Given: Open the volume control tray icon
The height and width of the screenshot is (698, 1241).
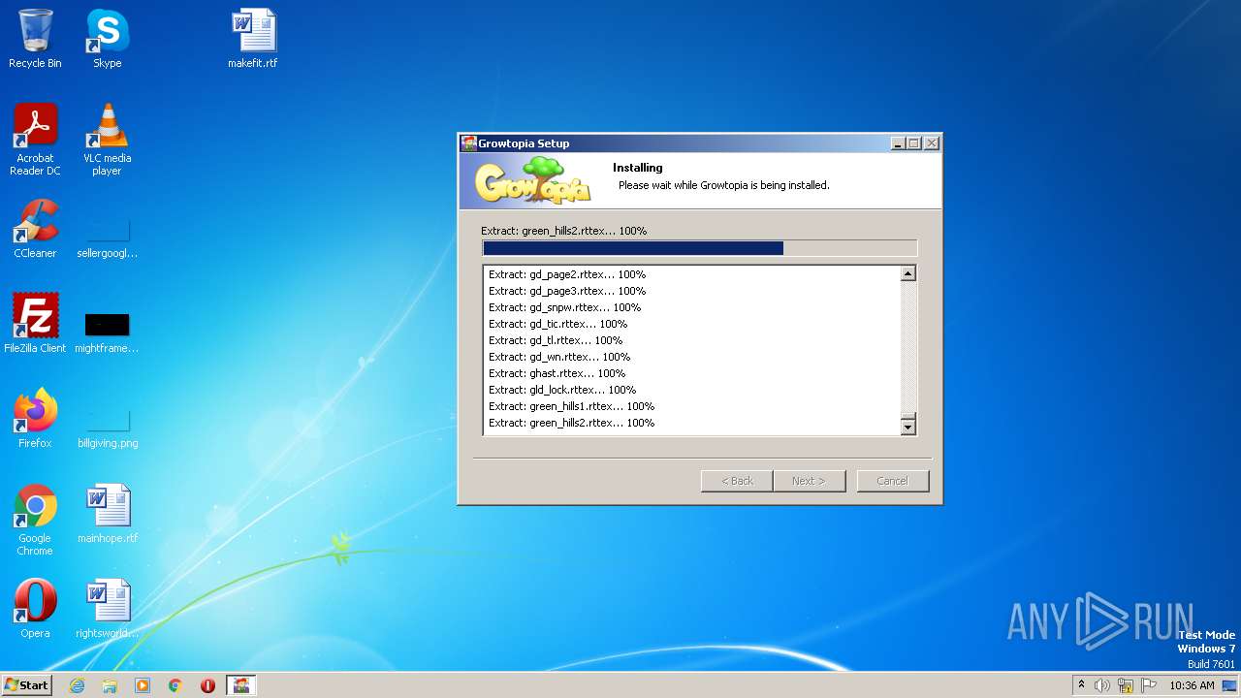Looking at the screenshot, I should pos(1102,685).
